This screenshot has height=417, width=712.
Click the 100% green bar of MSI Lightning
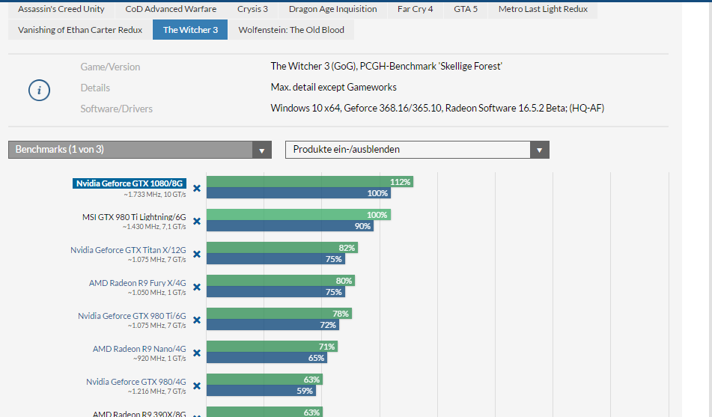point(299,214)
